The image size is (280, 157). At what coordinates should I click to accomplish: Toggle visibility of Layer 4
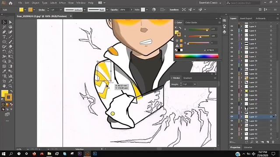click(x=232, y=44)
